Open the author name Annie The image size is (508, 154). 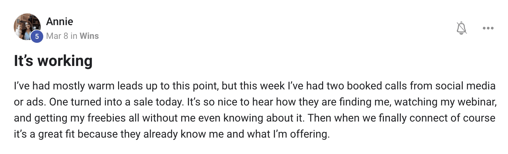(x=59, y=22)
